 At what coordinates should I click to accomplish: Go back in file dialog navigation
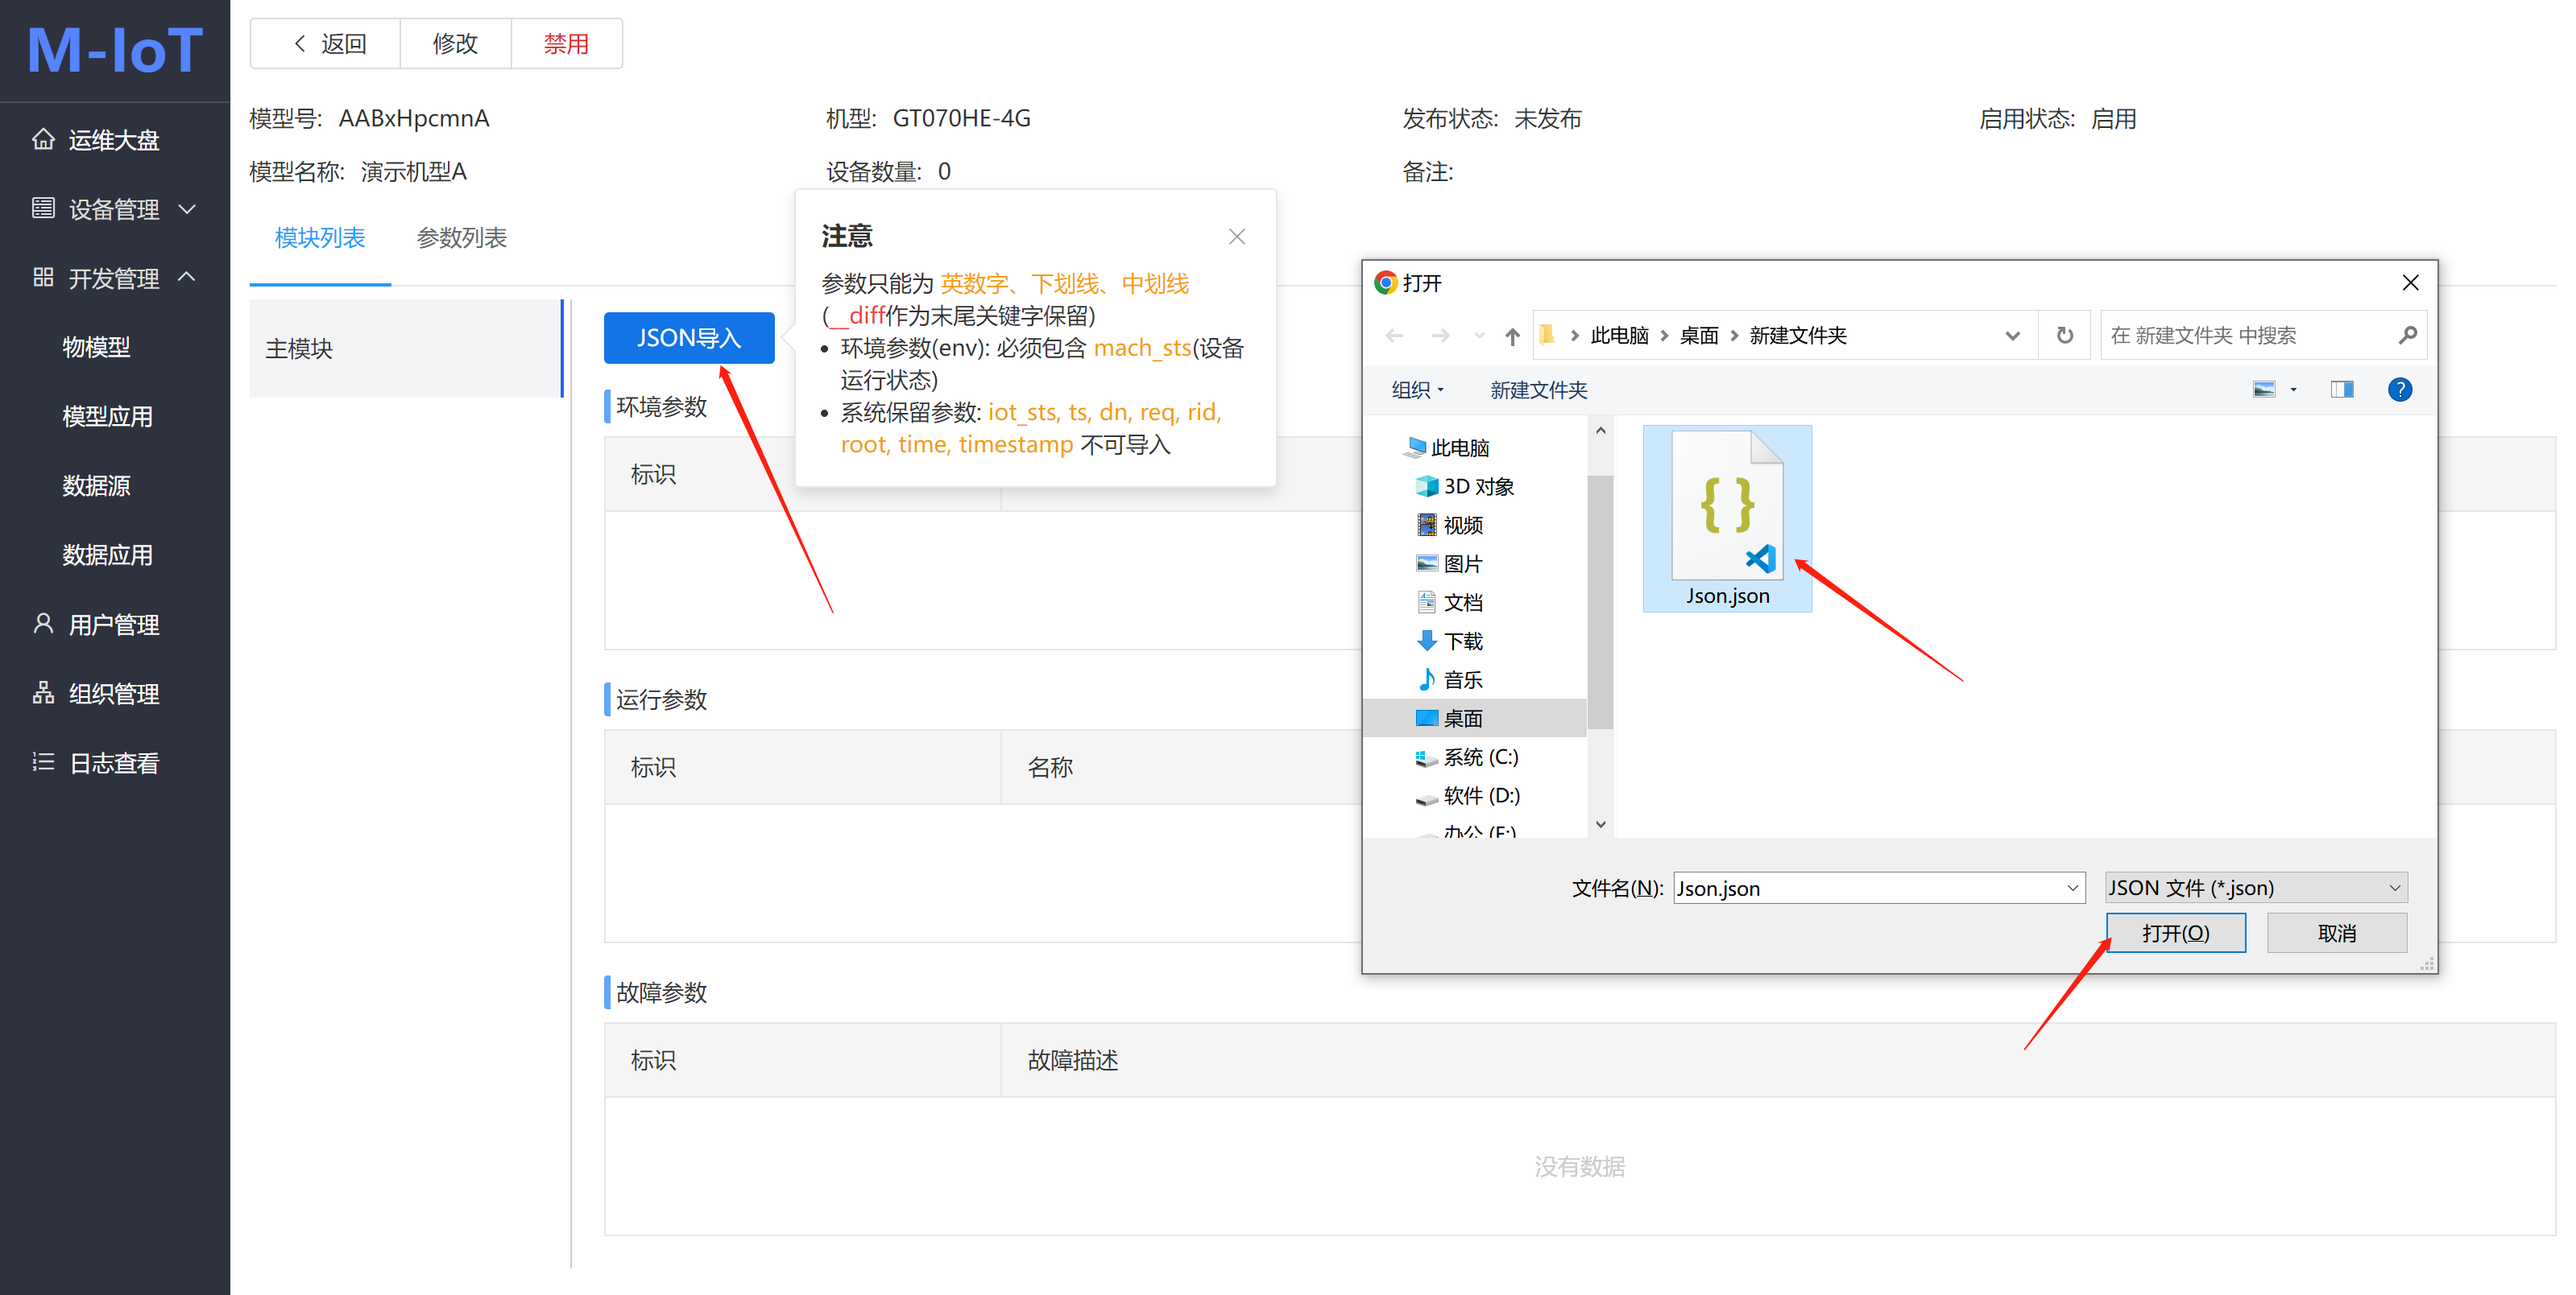(1395, 336)
